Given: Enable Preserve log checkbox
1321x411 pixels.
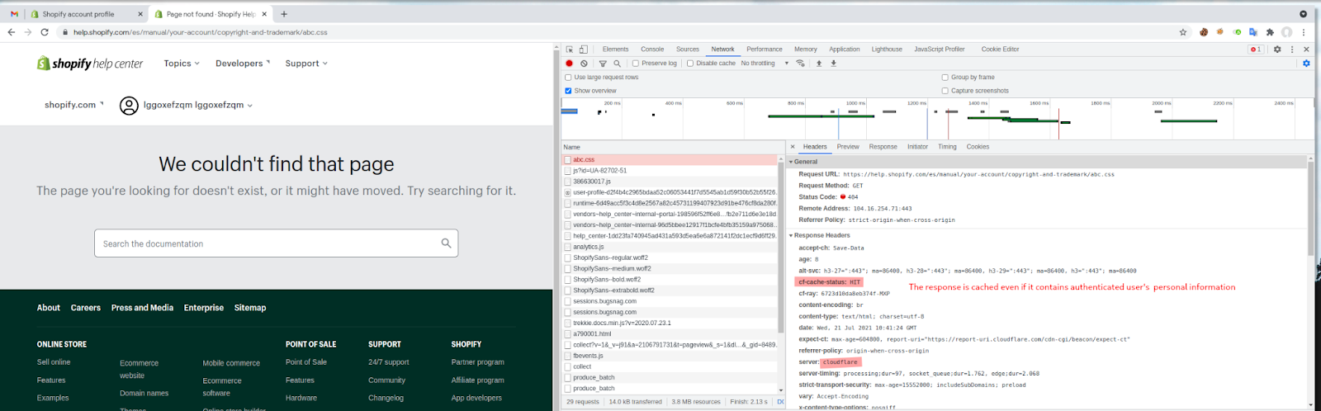Looking at the screenshot, I should tap(636, 64).
